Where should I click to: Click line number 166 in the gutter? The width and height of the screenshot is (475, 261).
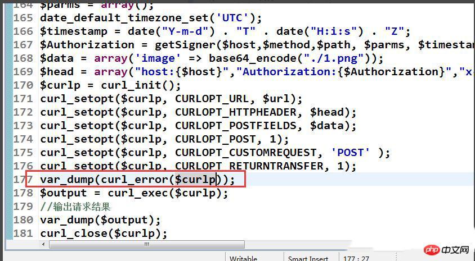[x=23, y=31]
